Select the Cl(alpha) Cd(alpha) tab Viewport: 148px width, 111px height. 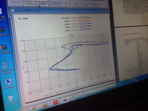coord(30,3)
